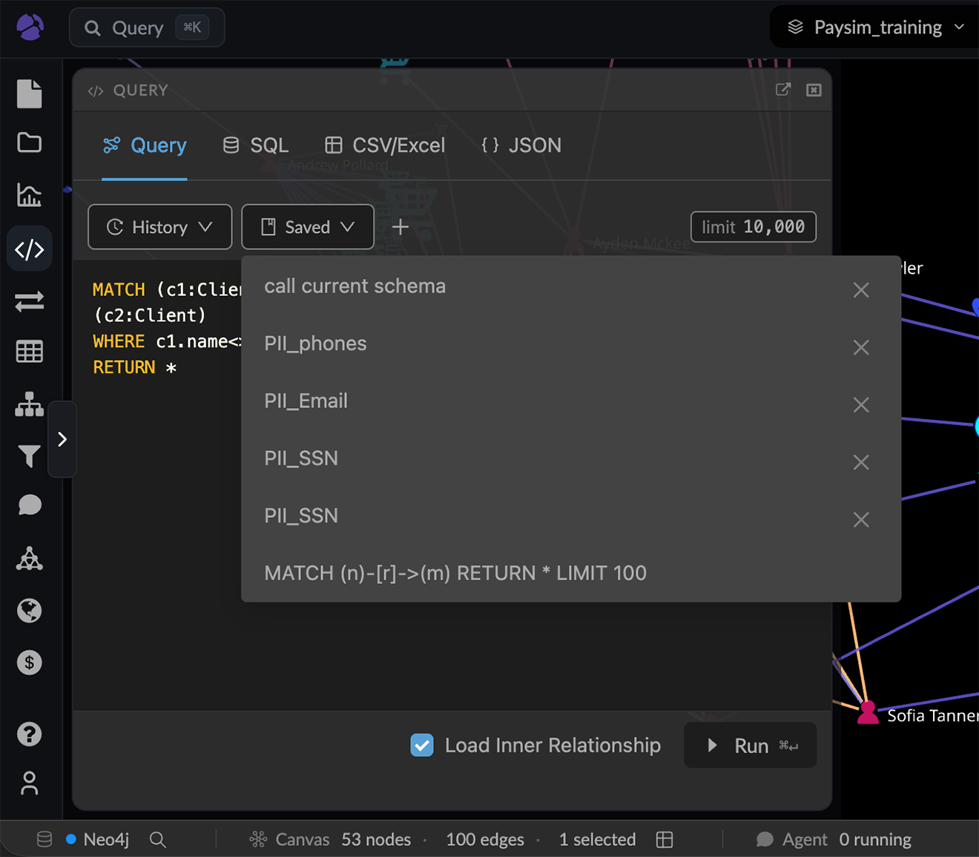979x857 pixels.
Task: Delete saved query 'PII_Email'
Action: click(861, 405)
